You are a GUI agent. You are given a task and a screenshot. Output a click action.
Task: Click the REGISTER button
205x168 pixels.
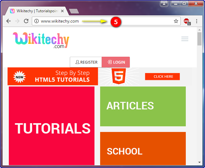[86, 62]
